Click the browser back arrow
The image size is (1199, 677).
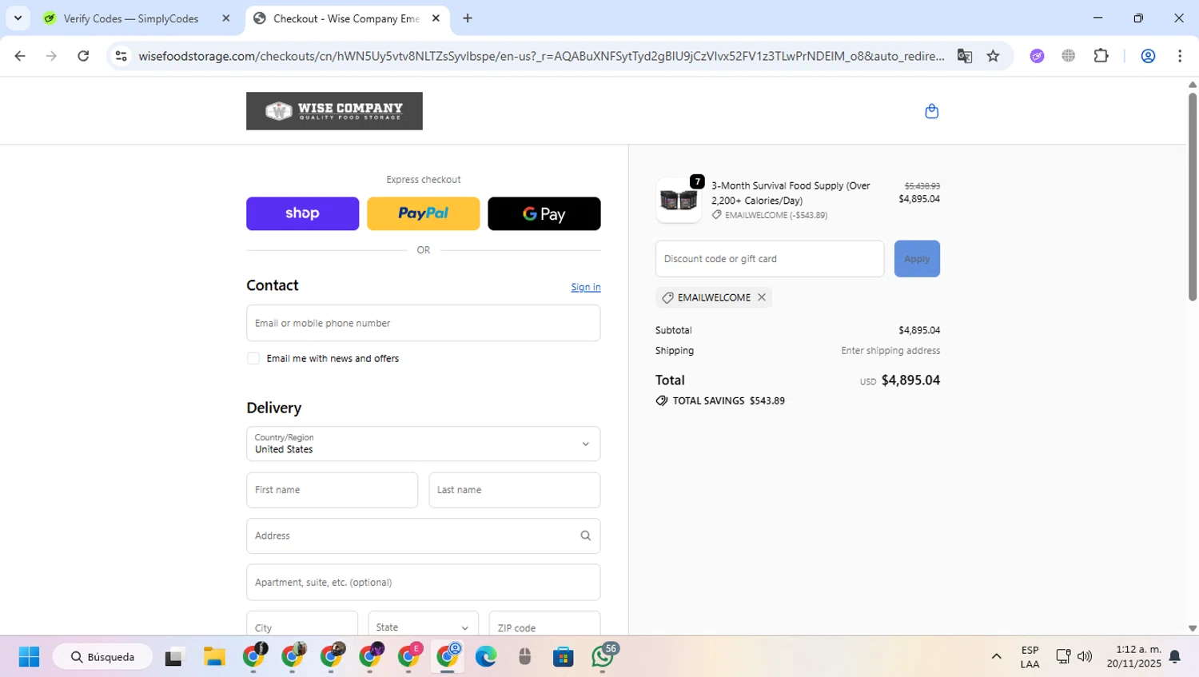coord(20,56)
